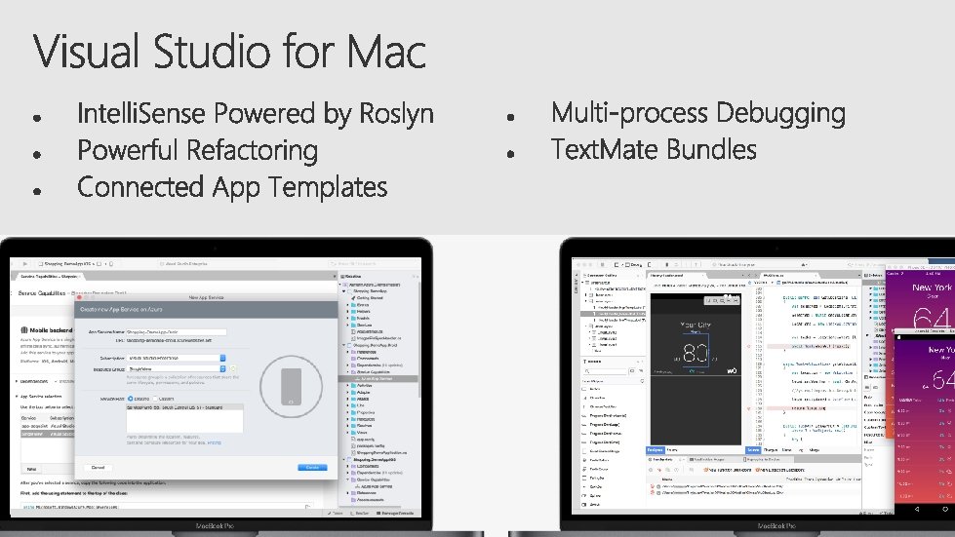The height and width of the screenshot is (537, 955).
Task: Switch to the Source tab under the code editor
Action: click(753, 450)
